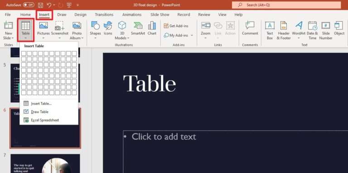348x173 pixels.
Task: Switch to the Review tab
Action: coord(204,14)
